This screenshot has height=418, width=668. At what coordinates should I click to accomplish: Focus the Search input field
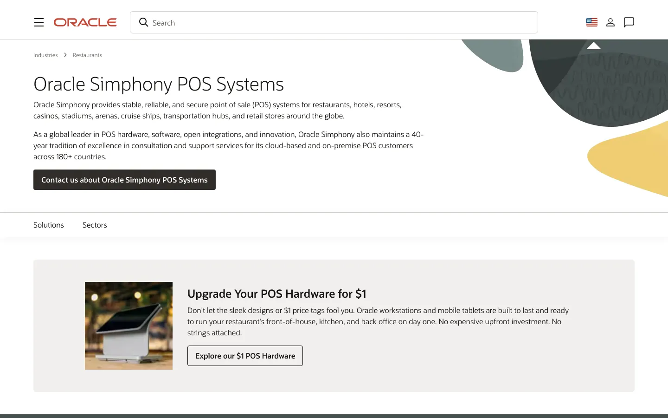[334, 22]
